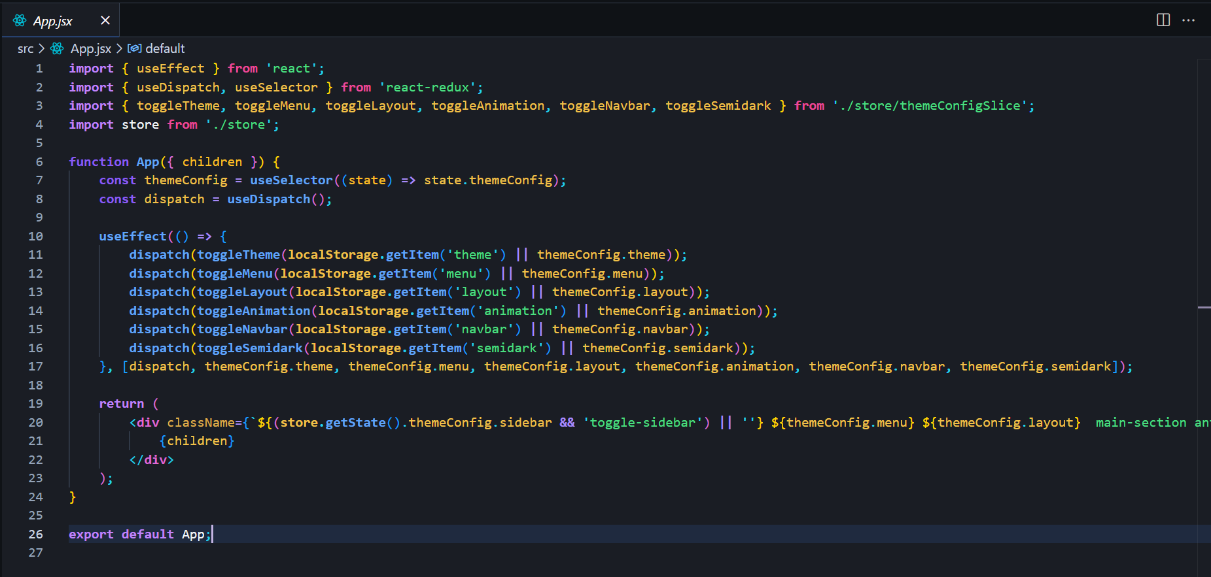This screenshot has width=1211, height=577.
Task: Click line number 17 in the gutter
Action: tap(35, 367)
